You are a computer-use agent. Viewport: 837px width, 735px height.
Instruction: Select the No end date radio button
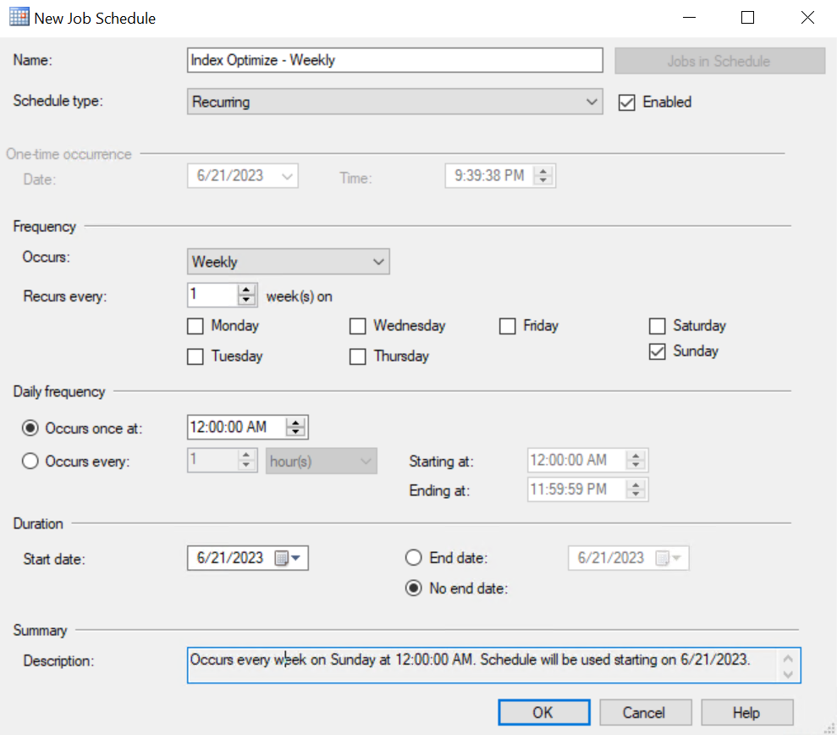click(x=414, y=589)
